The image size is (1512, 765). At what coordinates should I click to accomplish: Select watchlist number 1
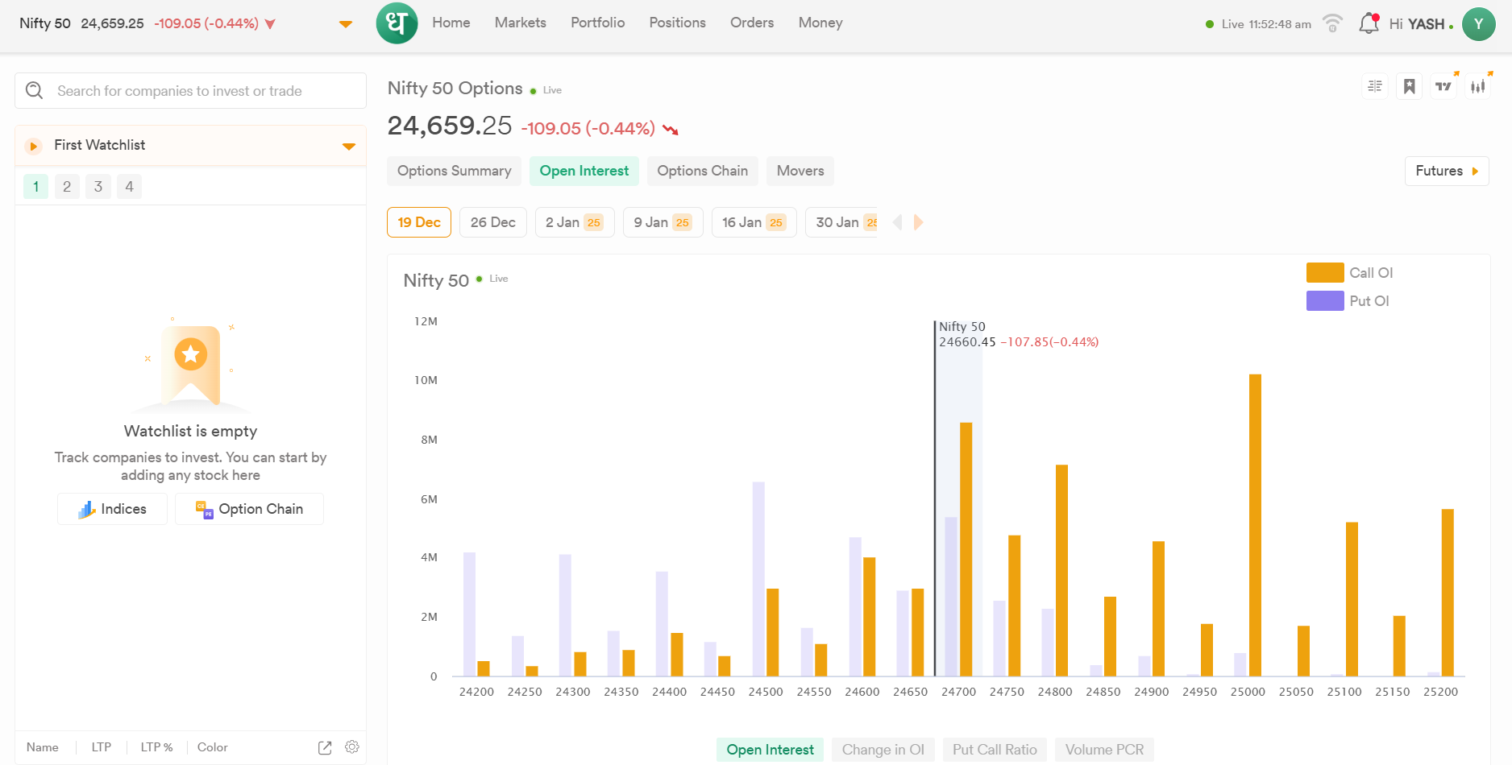pyautogui.click(x=35, y=187)
